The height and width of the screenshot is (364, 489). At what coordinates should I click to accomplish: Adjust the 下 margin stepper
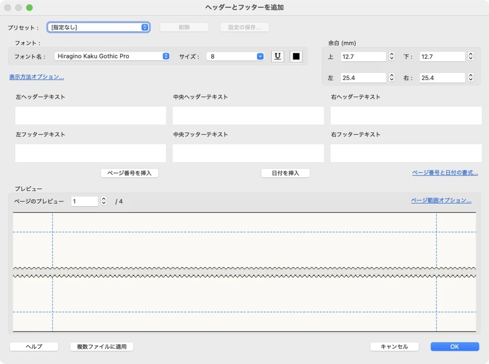pyautogui.click(x=471, y=56)
